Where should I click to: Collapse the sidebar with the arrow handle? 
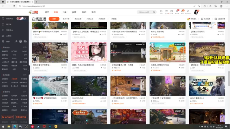[x=29, y=70]
